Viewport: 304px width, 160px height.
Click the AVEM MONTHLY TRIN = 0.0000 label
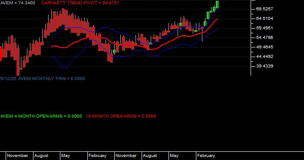tap(52, 79)
